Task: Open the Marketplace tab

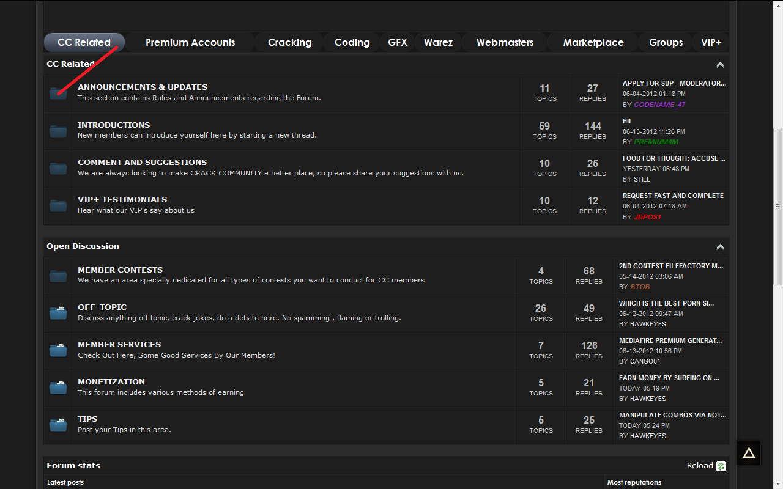Action: [593, 42]
